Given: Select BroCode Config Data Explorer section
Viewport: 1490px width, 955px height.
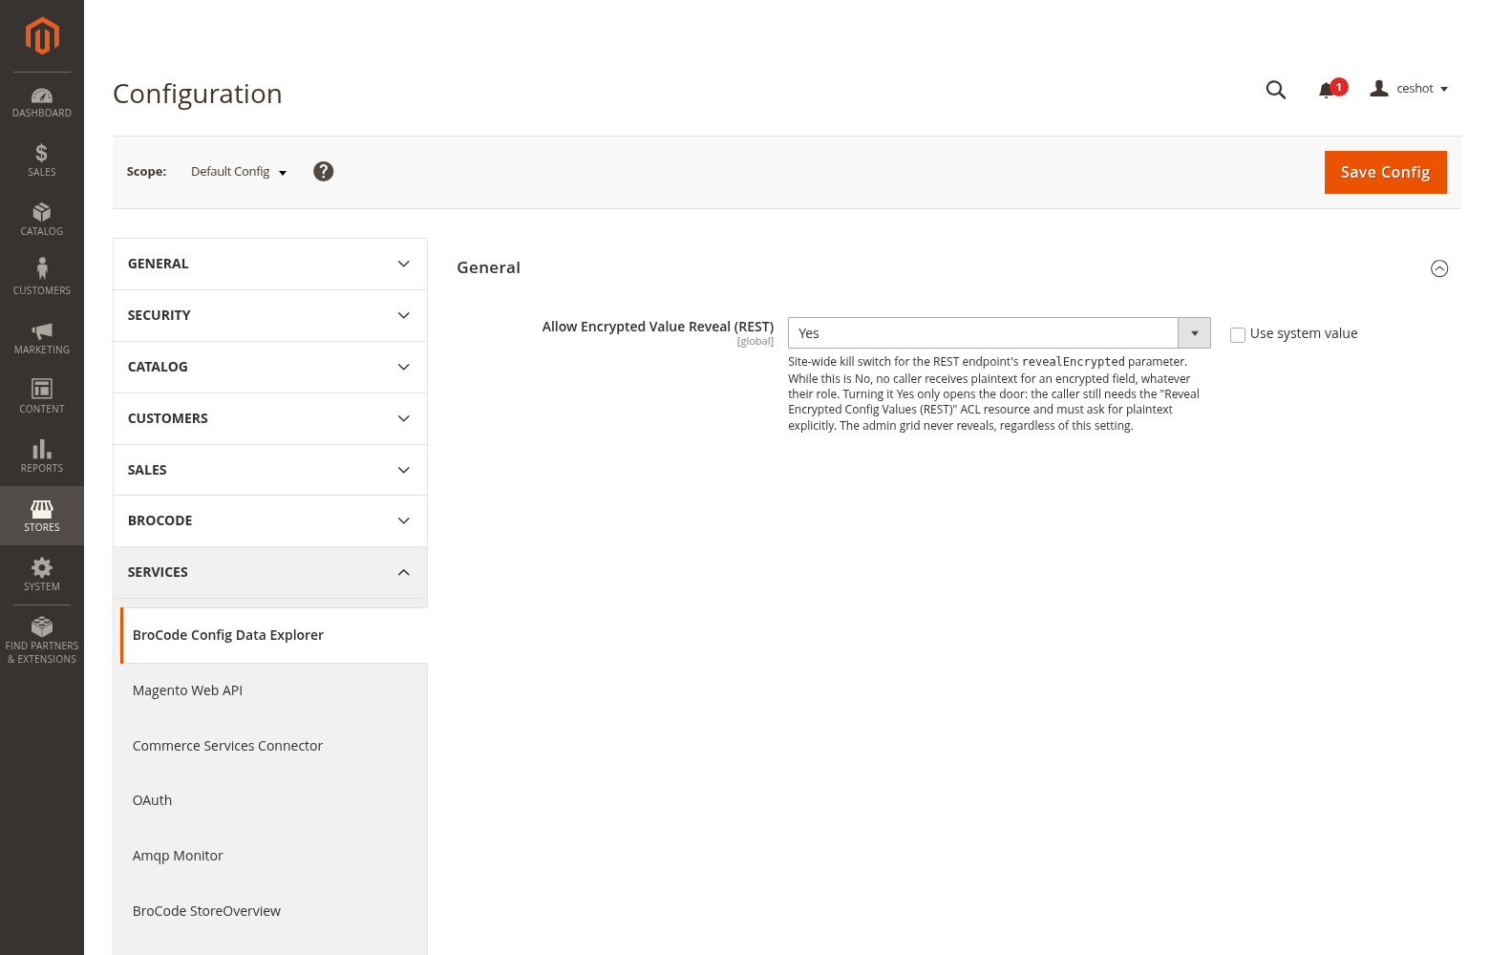Looking at the screenshot, I should click(x=274, y=635).
